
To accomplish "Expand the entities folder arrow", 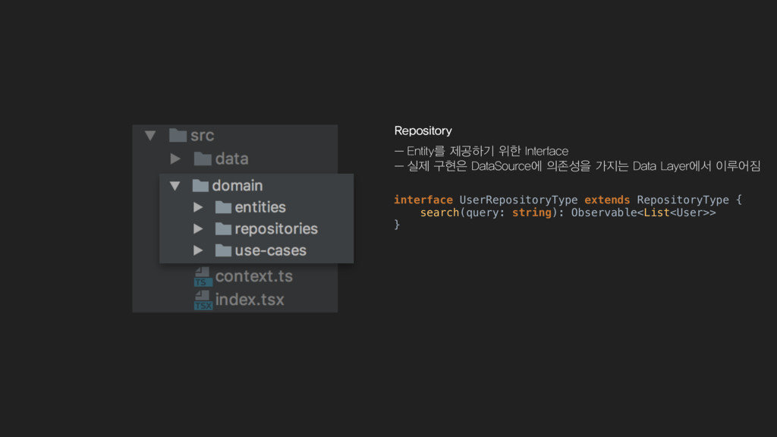I will [198, 207].
